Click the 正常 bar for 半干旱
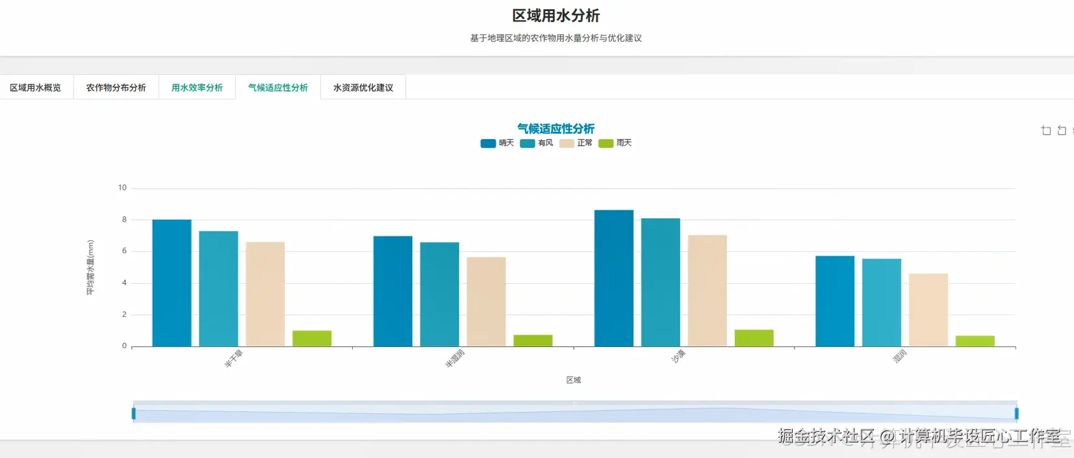 pos(265,294)
